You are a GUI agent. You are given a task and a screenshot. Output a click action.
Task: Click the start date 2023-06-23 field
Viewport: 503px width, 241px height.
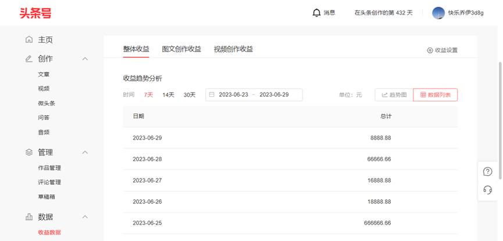pyautogui.click(x=234, y=94)
